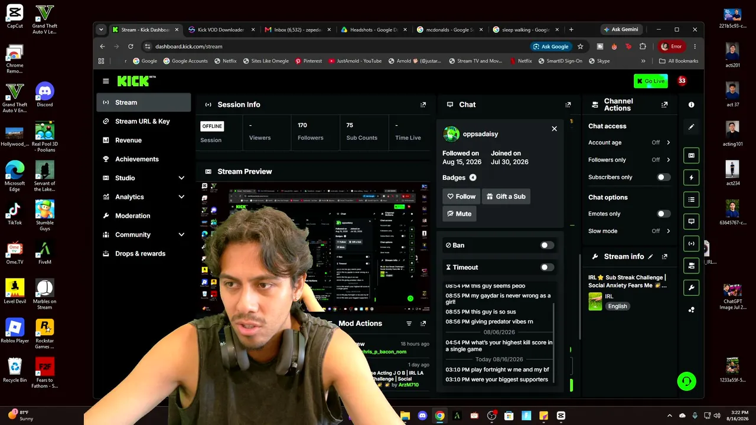Open Stream URL & Key page
The image size is (756, 425).
(144, 121)
